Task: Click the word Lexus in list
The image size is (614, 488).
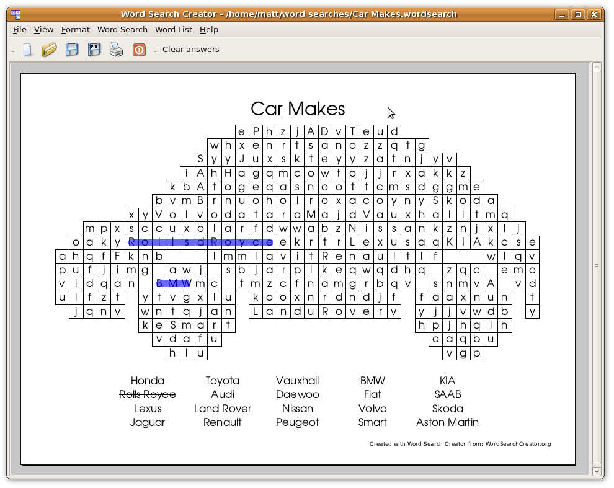Action: (148, 409)
